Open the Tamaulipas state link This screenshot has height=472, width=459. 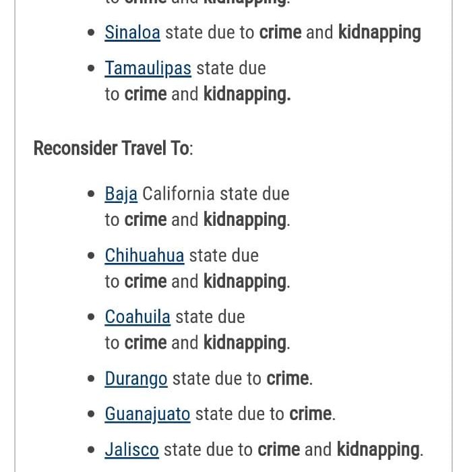coord(148,68)
